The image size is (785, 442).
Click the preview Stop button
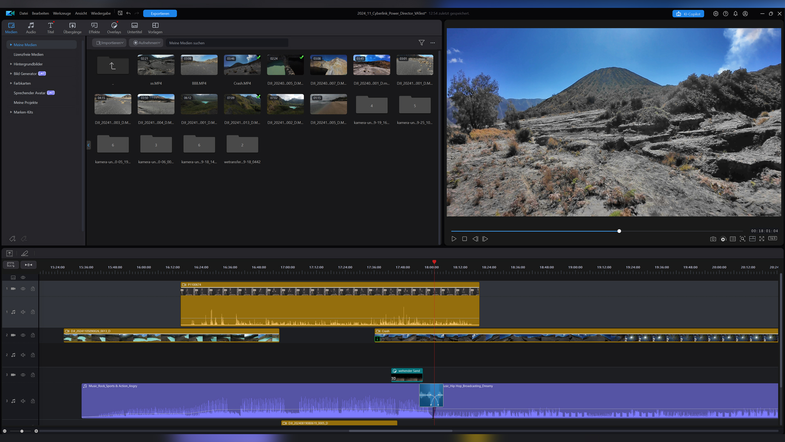pos(464,239)
